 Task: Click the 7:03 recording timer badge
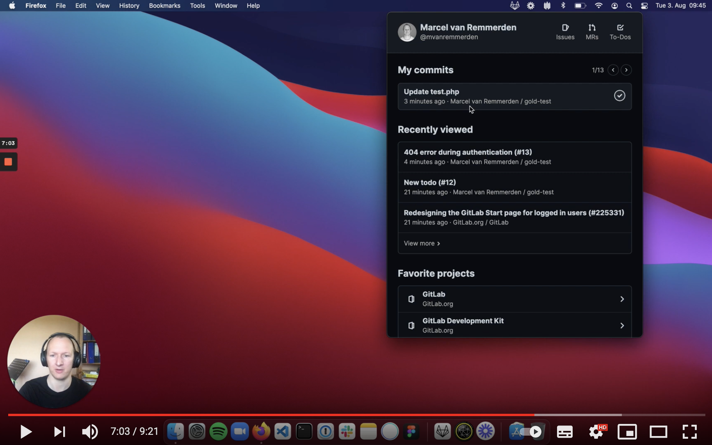pos(8,143)
